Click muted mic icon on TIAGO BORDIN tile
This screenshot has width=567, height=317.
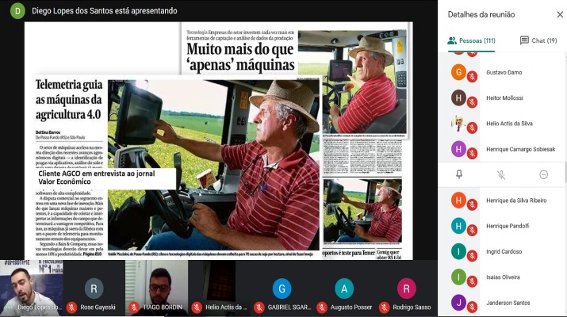pos(134,307)
